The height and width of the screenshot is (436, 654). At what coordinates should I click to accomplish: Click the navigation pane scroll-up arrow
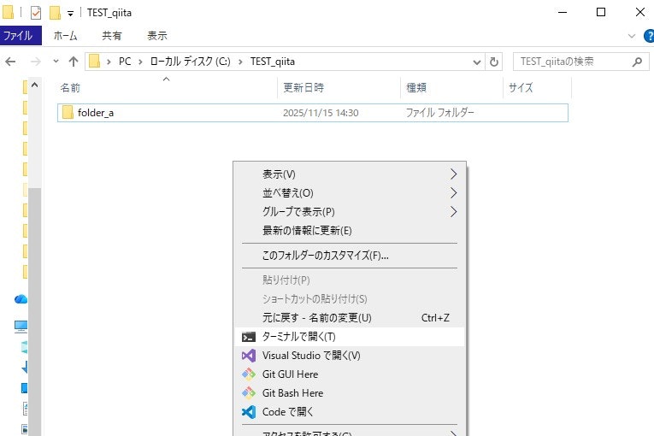pyautogui.click(x=34, y=85)
